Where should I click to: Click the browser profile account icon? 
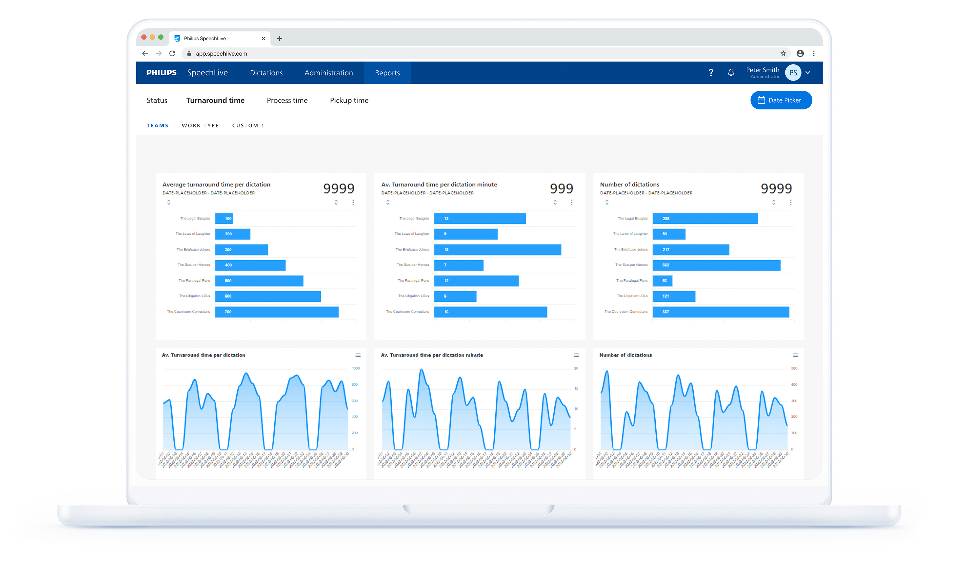(800, 54)
